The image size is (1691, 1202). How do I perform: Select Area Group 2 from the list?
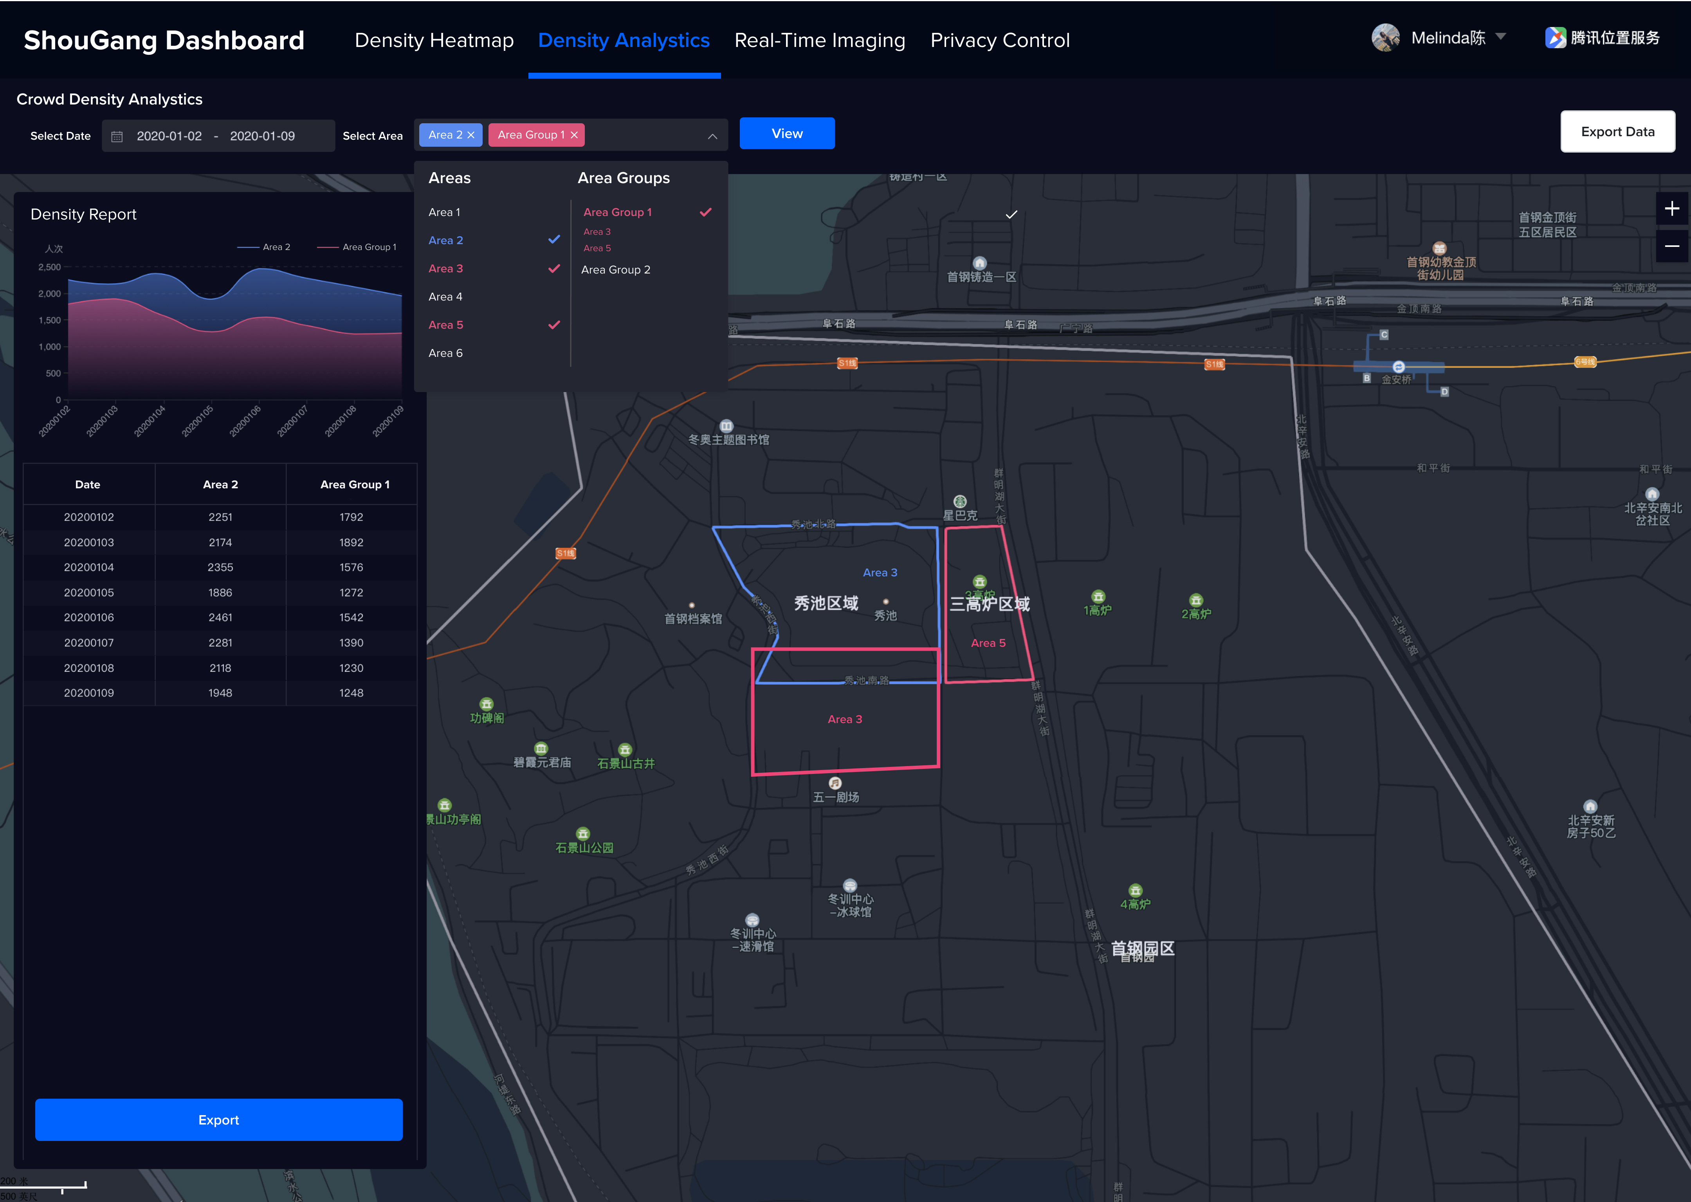616,270
